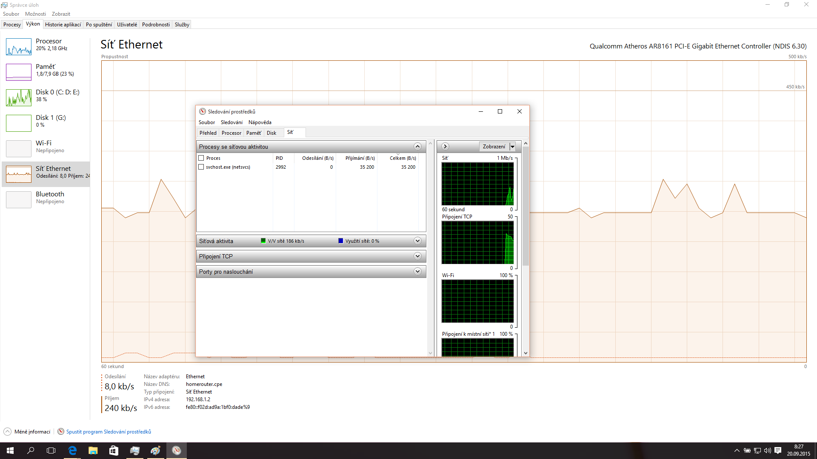Open Microsoft Edge from the taskbar
This screenshot has height=459, width=817.
tap(72, 450)
